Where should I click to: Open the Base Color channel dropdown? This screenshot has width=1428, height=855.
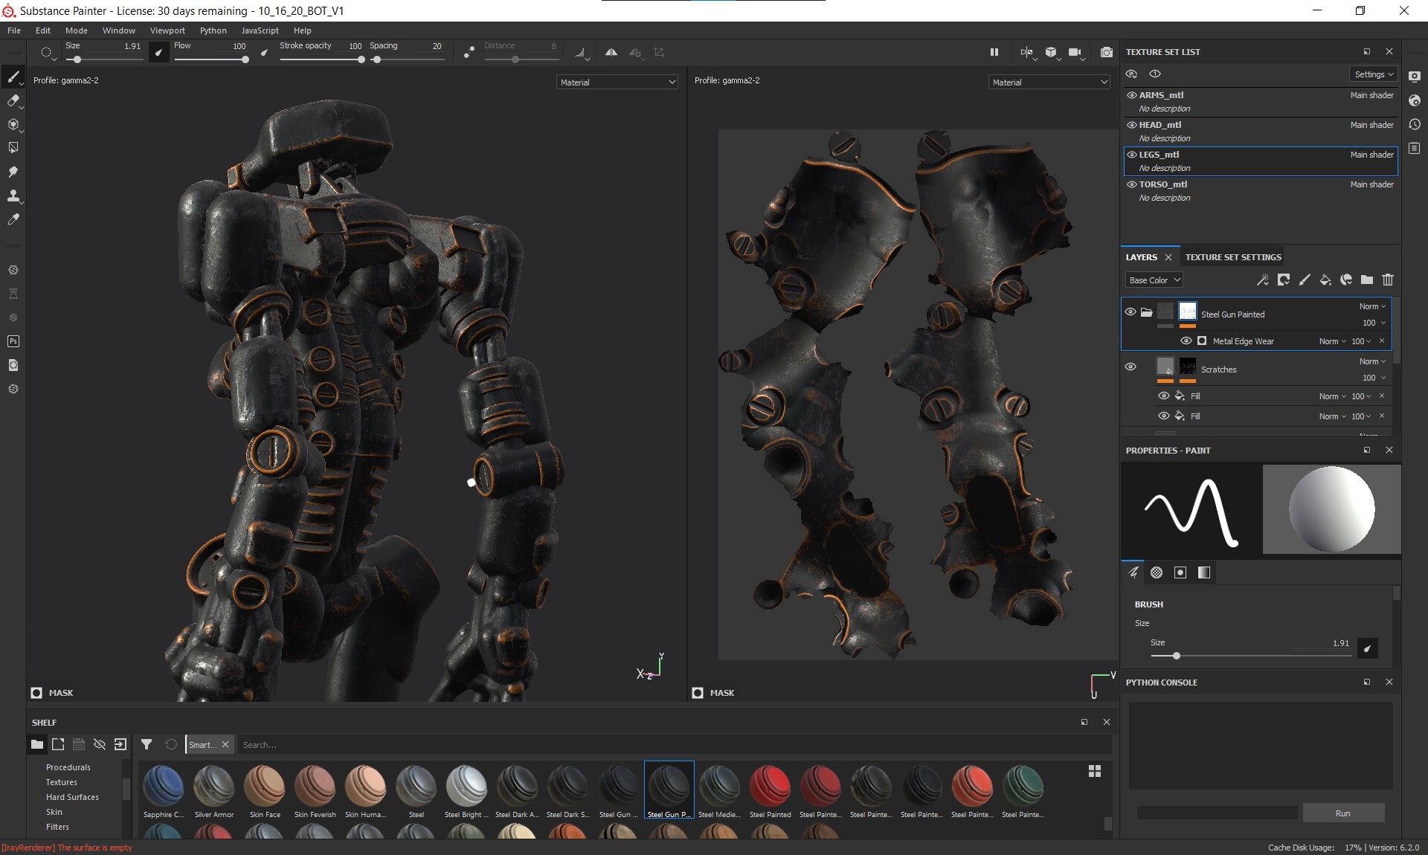click(1154, 280)
